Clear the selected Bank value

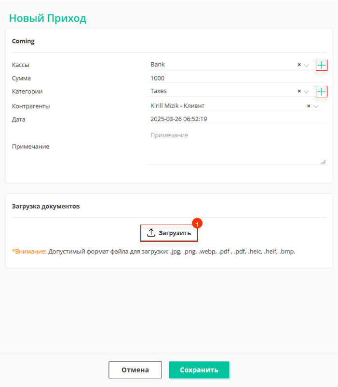[299, 65]
